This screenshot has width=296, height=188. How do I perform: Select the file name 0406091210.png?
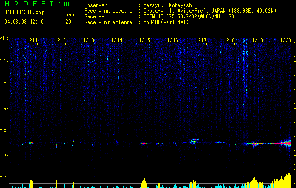coord(24,12)
